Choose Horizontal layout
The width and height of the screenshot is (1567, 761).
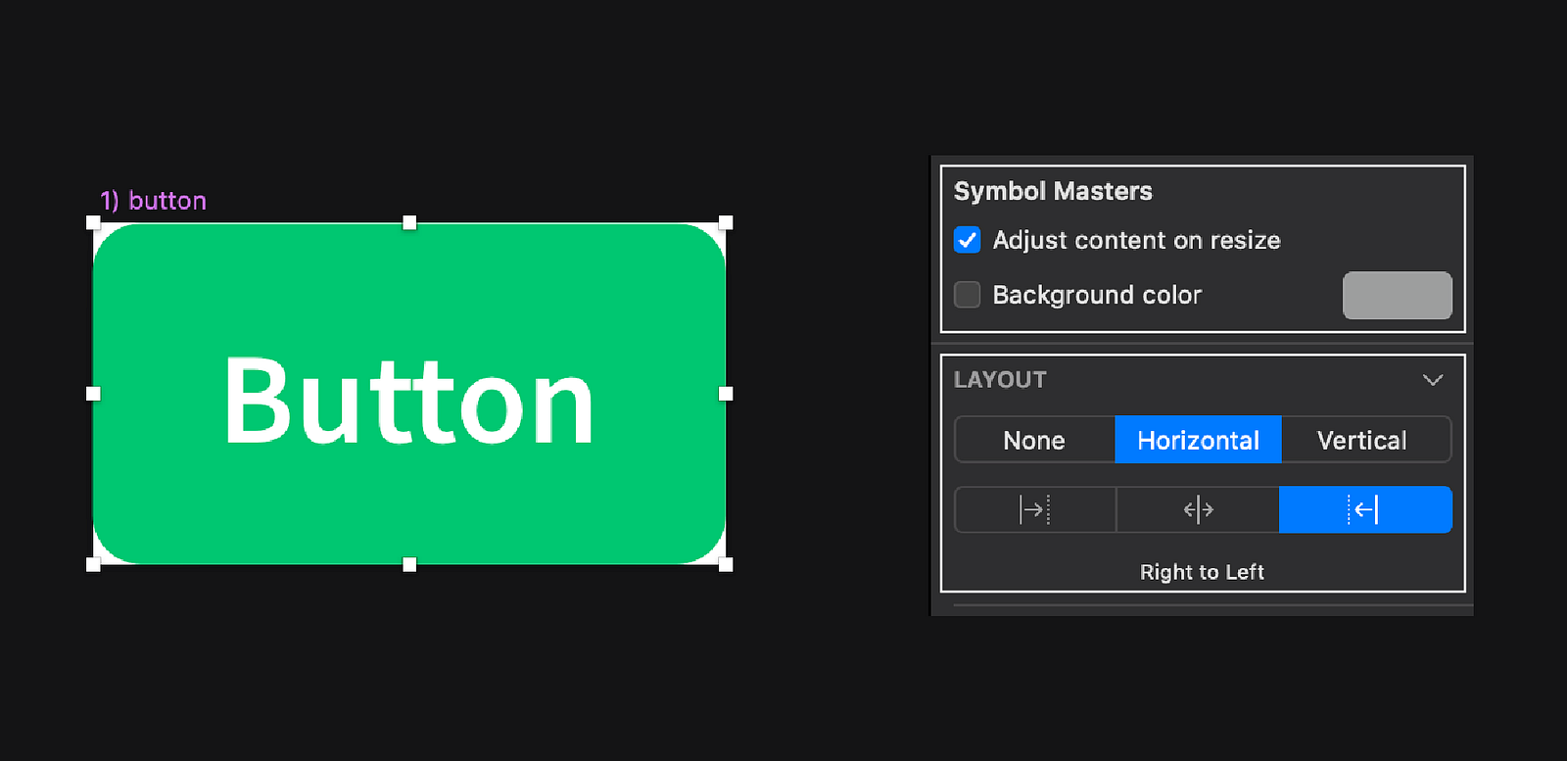pos(1198,440)
